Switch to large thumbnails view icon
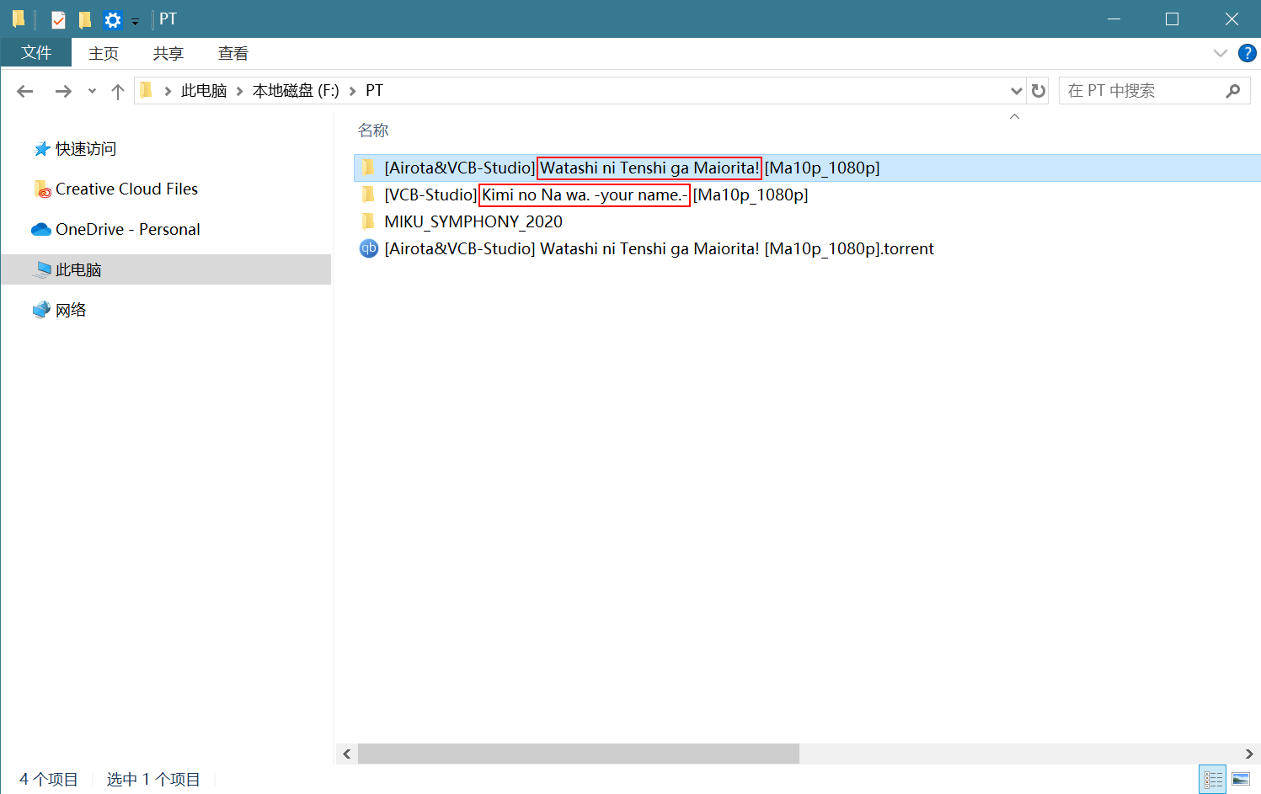 1241,780
